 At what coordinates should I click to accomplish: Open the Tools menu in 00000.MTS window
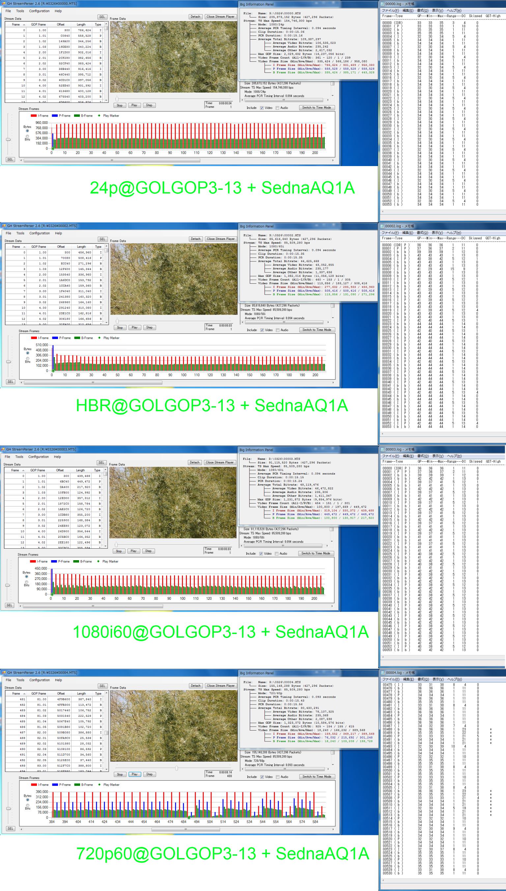coord(20,11)
